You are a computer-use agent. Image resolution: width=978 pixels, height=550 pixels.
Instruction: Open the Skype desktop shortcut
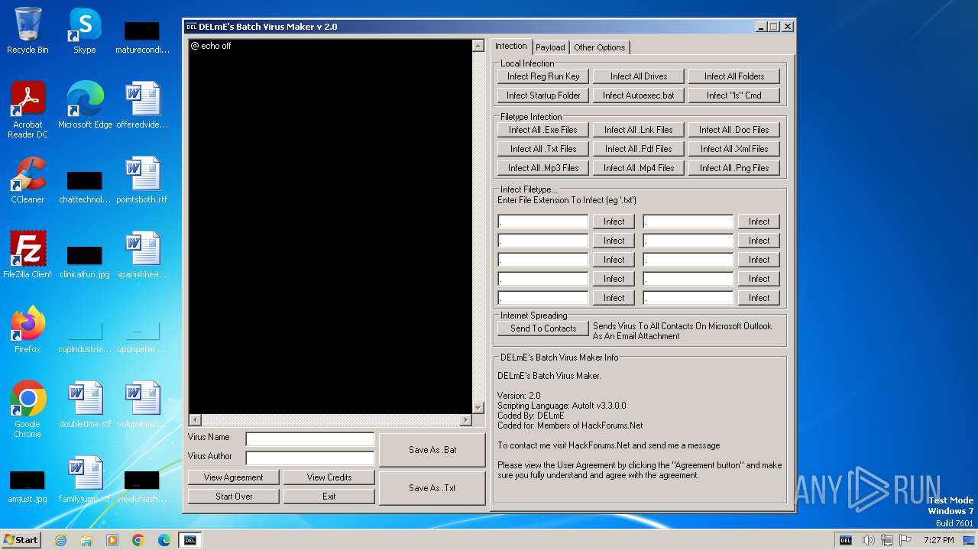point(84,31)
